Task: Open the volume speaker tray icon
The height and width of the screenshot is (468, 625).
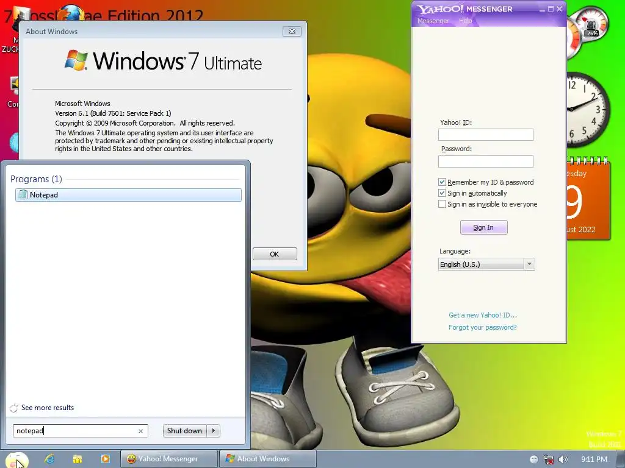Action: click(x=563, y=459)
